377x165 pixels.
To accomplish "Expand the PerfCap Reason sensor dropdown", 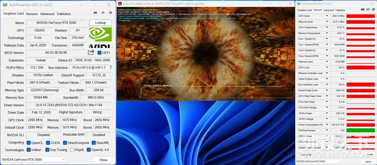I will 327,130.
